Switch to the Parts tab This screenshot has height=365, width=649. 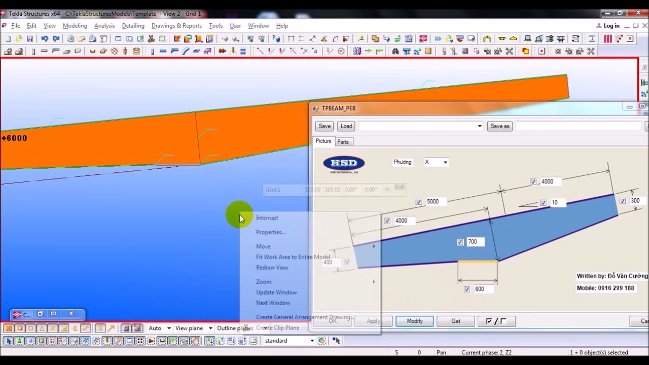[x=343, y=142]
